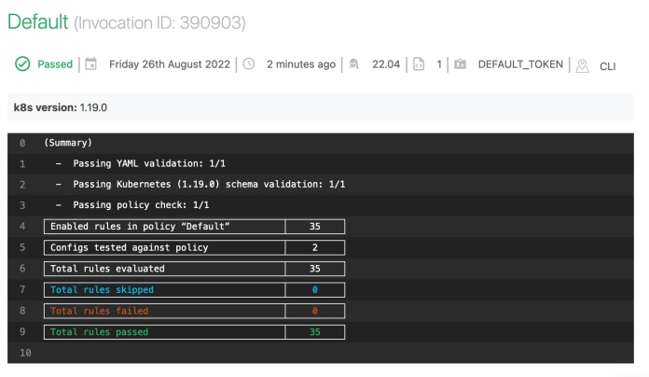This screenshot has height=377, width=649.
Task: Click the value 35 for rules evaluated
Action: pos(315,269)
